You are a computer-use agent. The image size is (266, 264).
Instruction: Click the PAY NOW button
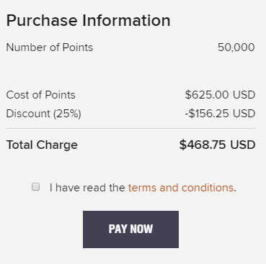click(130, 229)
